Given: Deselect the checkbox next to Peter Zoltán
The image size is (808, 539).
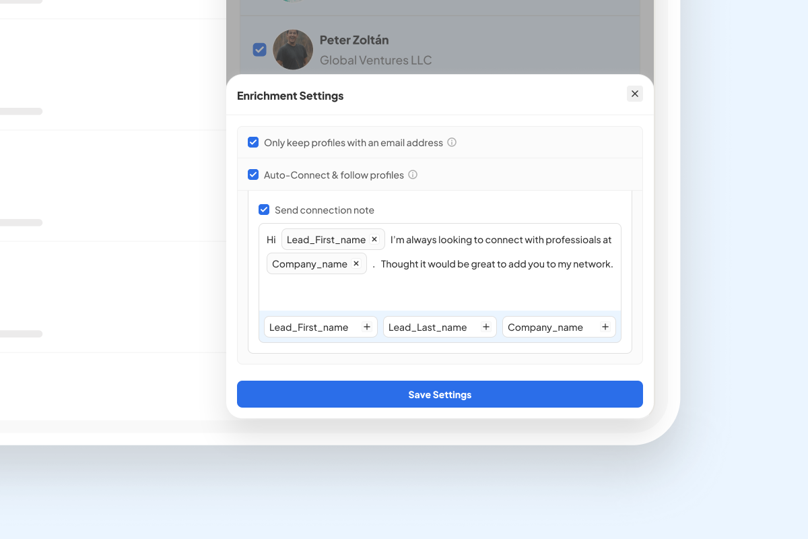Looking at the screenshot, I should point(259,49).
